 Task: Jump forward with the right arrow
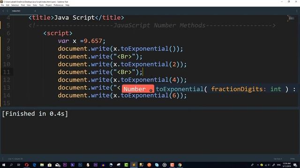coord(7,11)
